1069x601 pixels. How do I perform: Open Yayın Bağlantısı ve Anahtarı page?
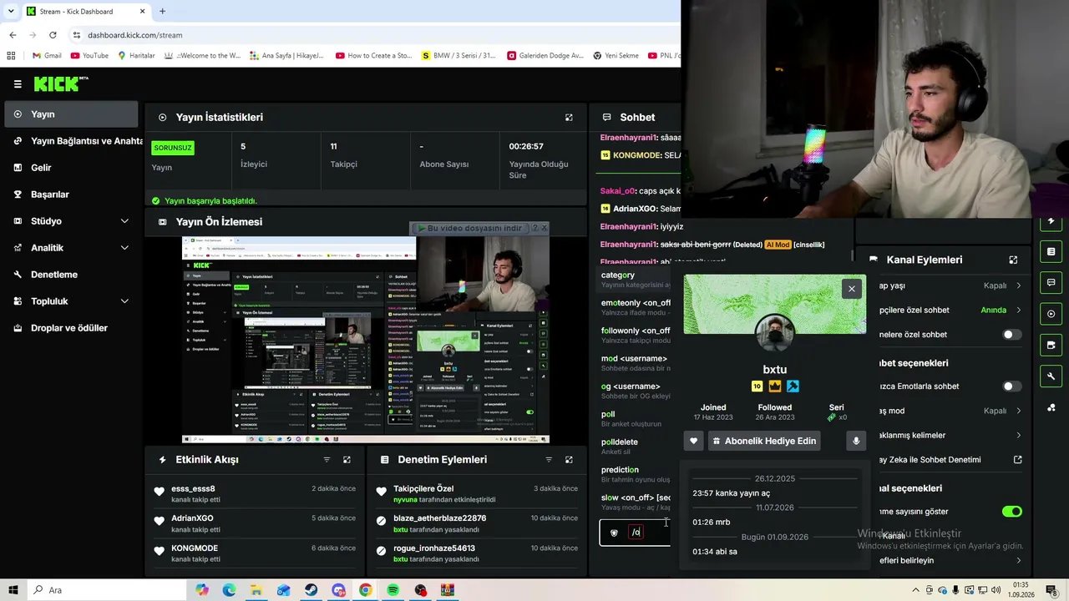(x=73, y=141)
